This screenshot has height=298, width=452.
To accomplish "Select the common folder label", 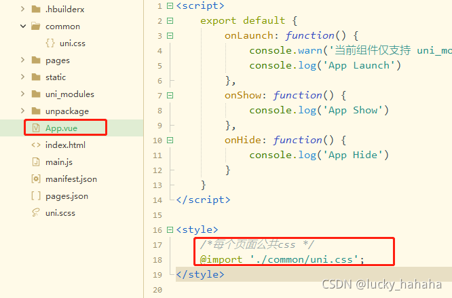I will (62, 26).
